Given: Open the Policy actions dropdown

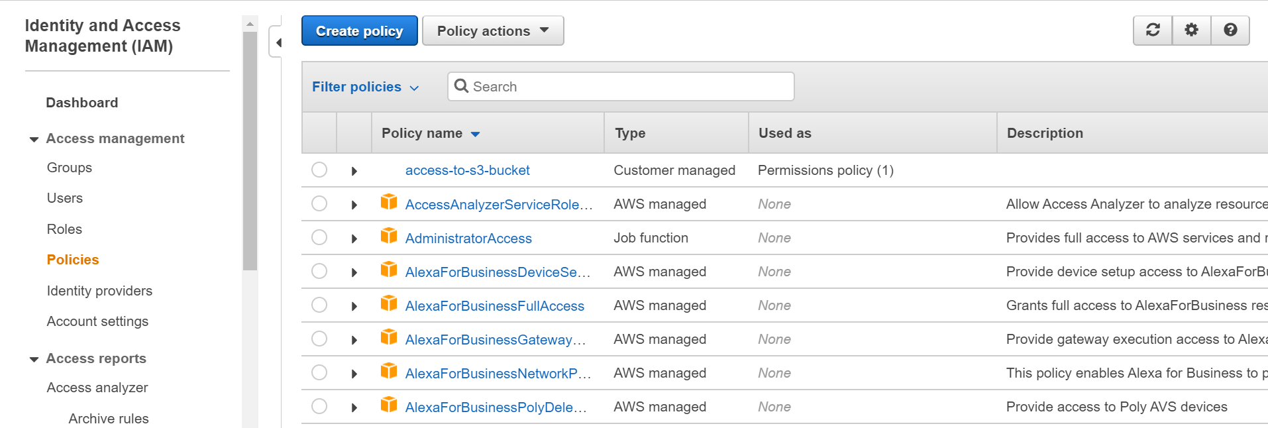Looking at the screenshot, I should (493, 31).
